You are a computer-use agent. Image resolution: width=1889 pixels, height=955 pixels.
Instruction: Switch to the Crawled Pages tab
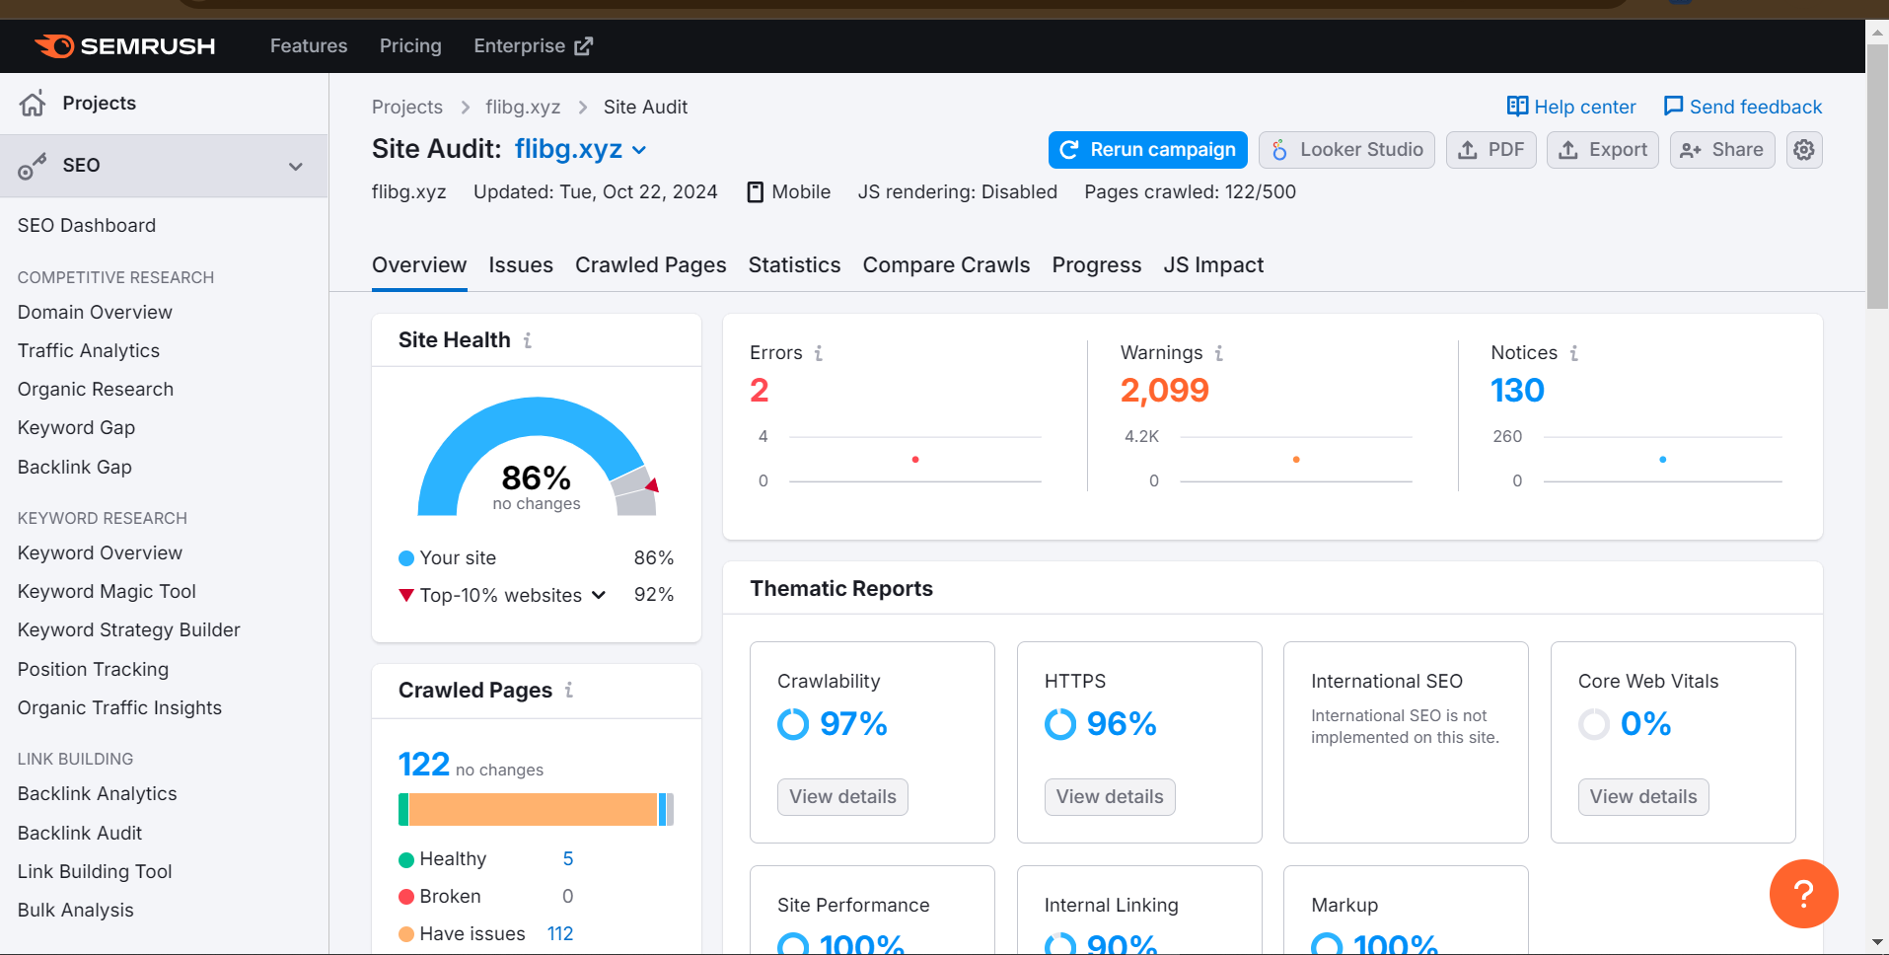pyautogui.click(x=650, y=265)
